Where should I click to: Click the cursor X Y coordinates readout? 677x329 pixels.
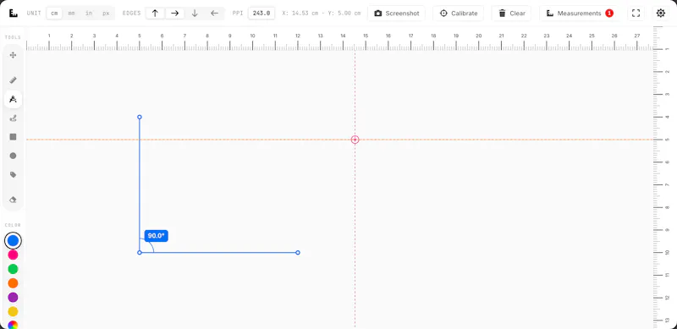322,13
